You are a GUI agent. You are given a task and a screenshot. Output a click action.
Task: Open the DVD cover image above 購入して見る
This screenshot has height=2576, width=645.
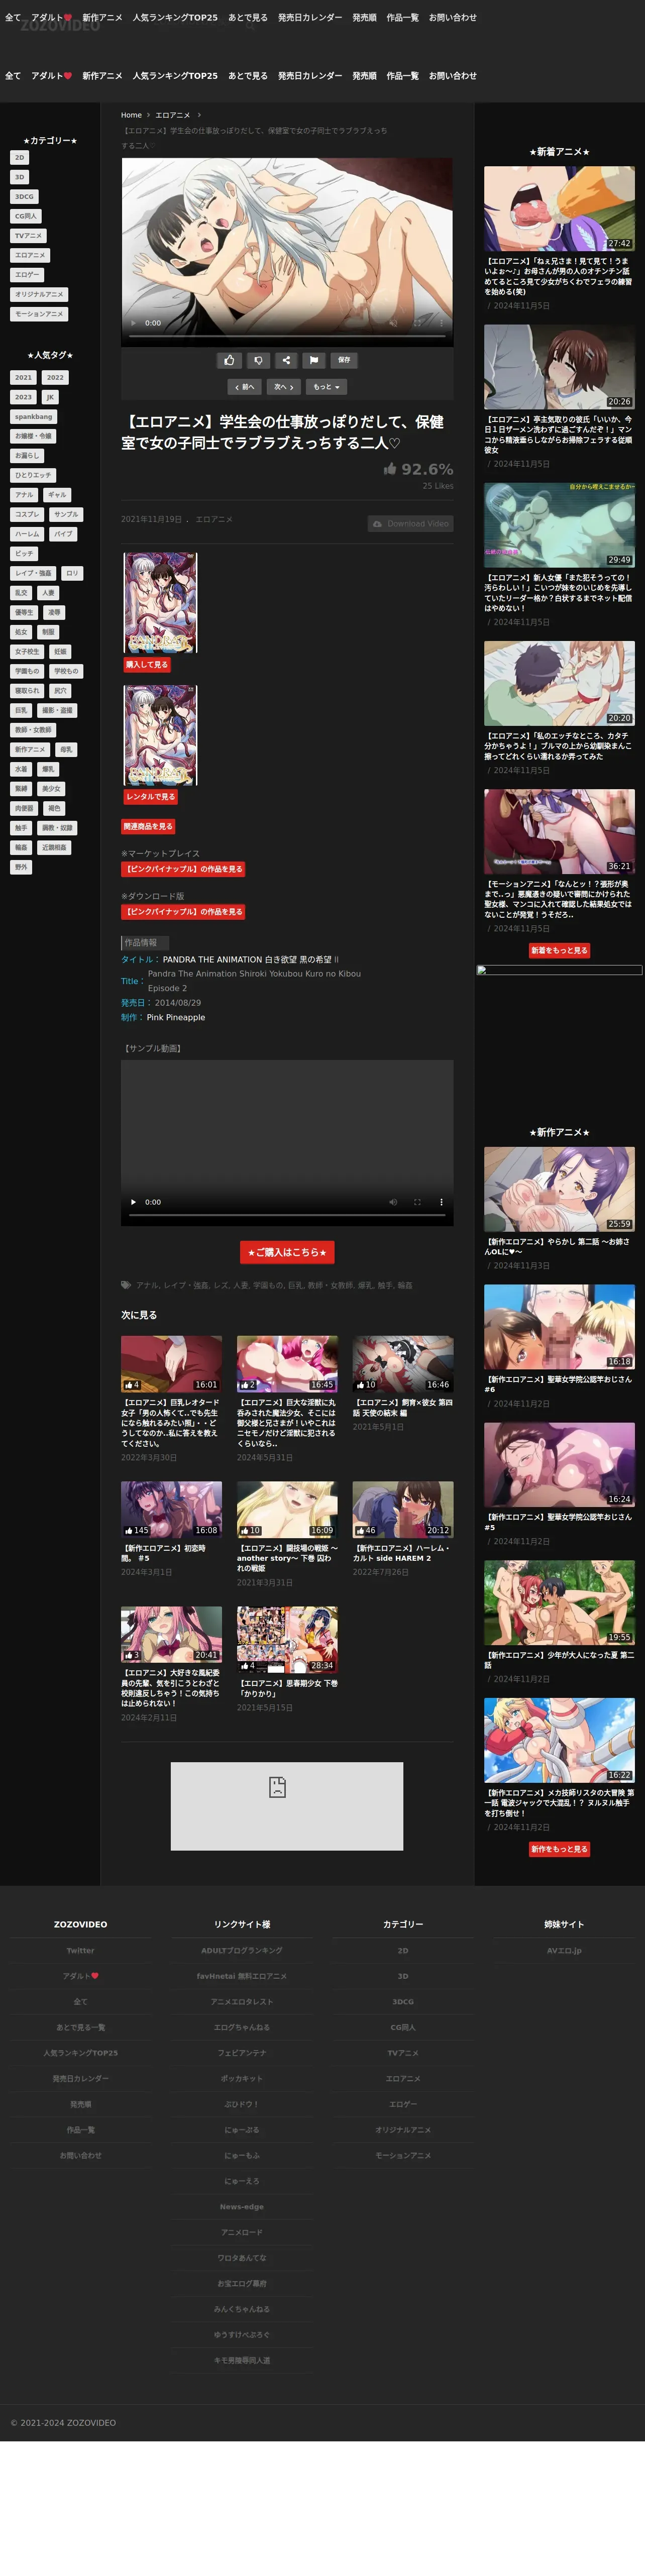(x=160, y=603)
